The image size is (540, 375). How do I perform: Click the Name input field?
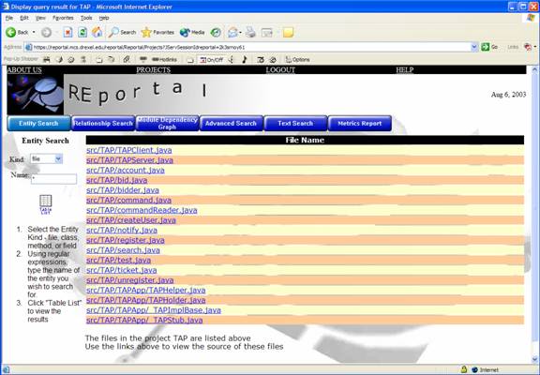coord(53,179)
